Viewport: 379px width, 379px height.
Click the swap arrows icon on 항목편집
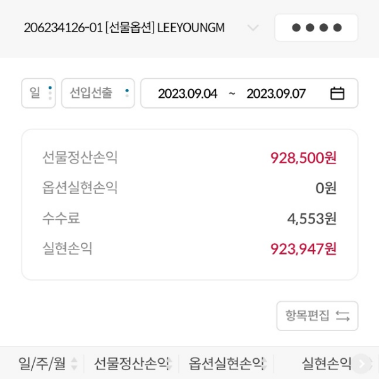click(342, 316)
